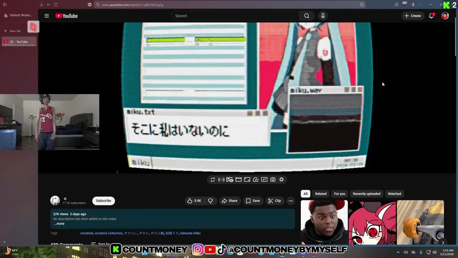Click the card-with-eye icon below the player
Viewport: 458px width, 258px height.
230,180
